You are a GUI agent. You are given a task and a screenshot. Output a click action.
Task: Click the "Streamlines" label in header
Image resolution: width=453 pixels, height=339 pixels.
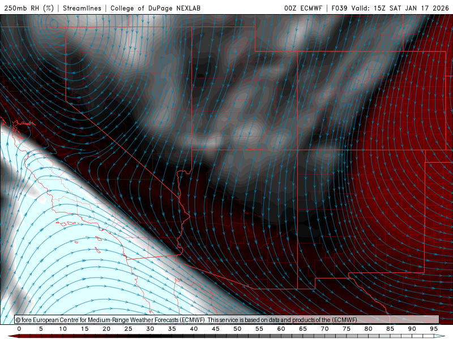tap(82, 8)
